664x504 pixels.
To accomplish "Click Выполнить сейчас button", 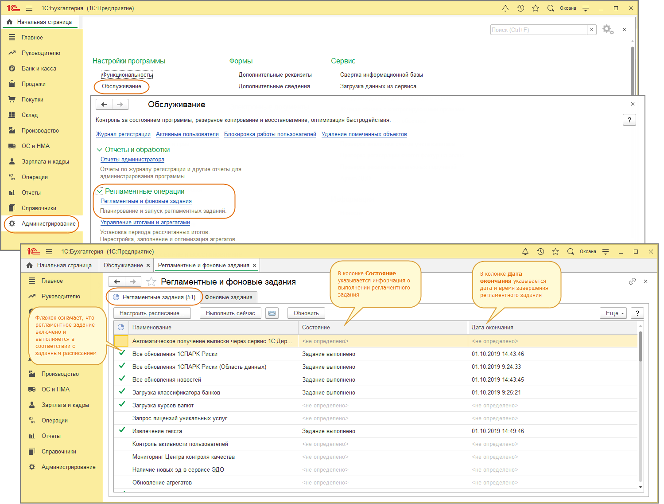I will pos(230,313).
